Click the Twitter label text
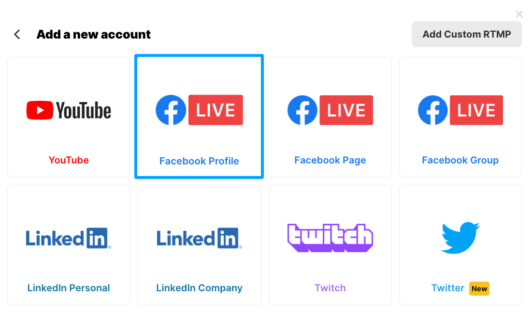The width and height of the screenshot is (532, 312). tap(447, 288)
